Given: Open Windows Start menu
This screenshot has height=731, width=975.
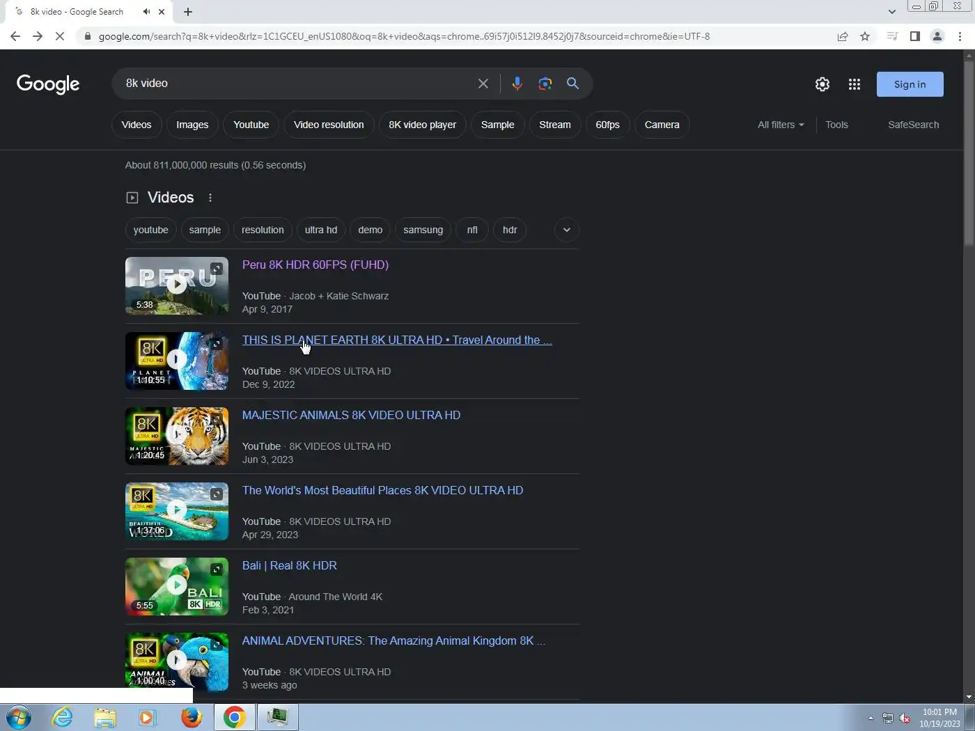Looking at the screenshot, I should (18, 717).
